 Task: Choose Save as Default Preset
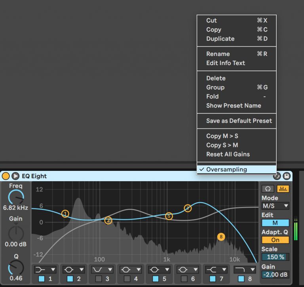pyautogui.click(x=237, y=121)
